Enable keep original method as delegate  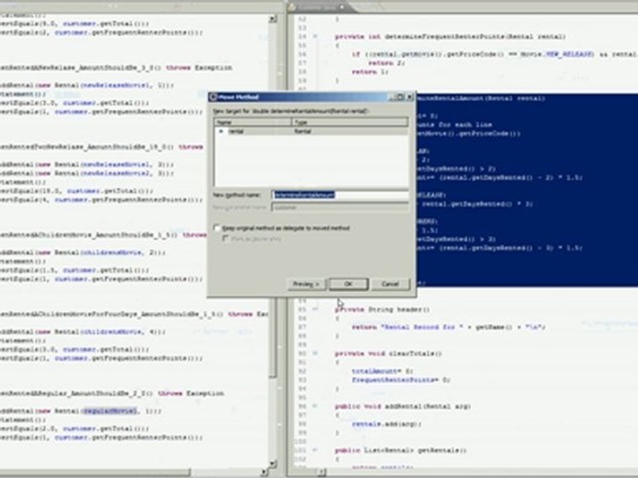(x=217, y=228)
